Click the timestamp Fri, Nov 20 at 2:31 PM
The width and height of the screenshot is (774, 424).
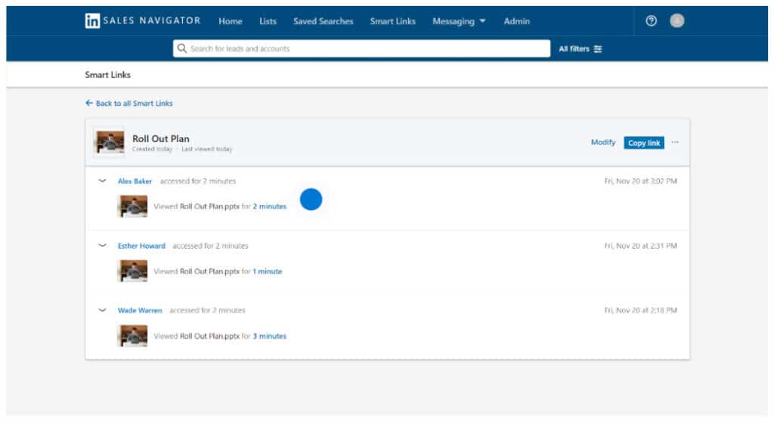coord(641,246)
